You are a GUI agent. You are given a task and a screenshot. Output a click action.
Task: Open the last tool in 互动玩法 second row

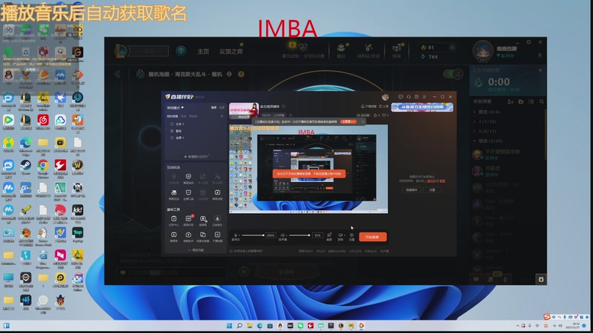[x=217, y=194]
